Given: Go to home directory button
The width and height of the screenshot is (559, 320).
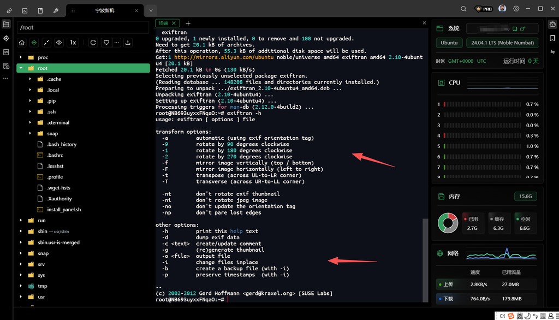Looking at the screenshot, I should (22, 43).
